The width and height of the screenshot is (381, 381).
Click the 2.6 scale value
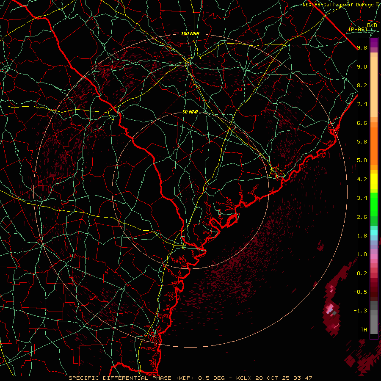(362, 217)
